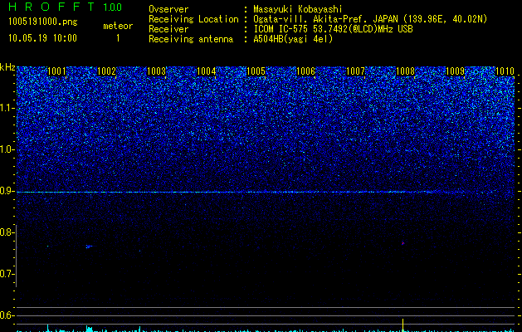This screenshot has height=332, width=522.
Task: Click the cyan echo blip near 1002
Action: [x=89, y=247]
